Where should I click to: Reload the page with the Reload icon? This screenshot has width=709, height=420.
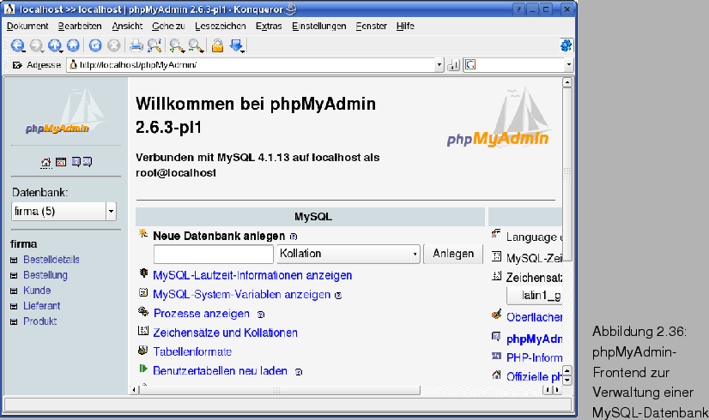coord(95,45)
